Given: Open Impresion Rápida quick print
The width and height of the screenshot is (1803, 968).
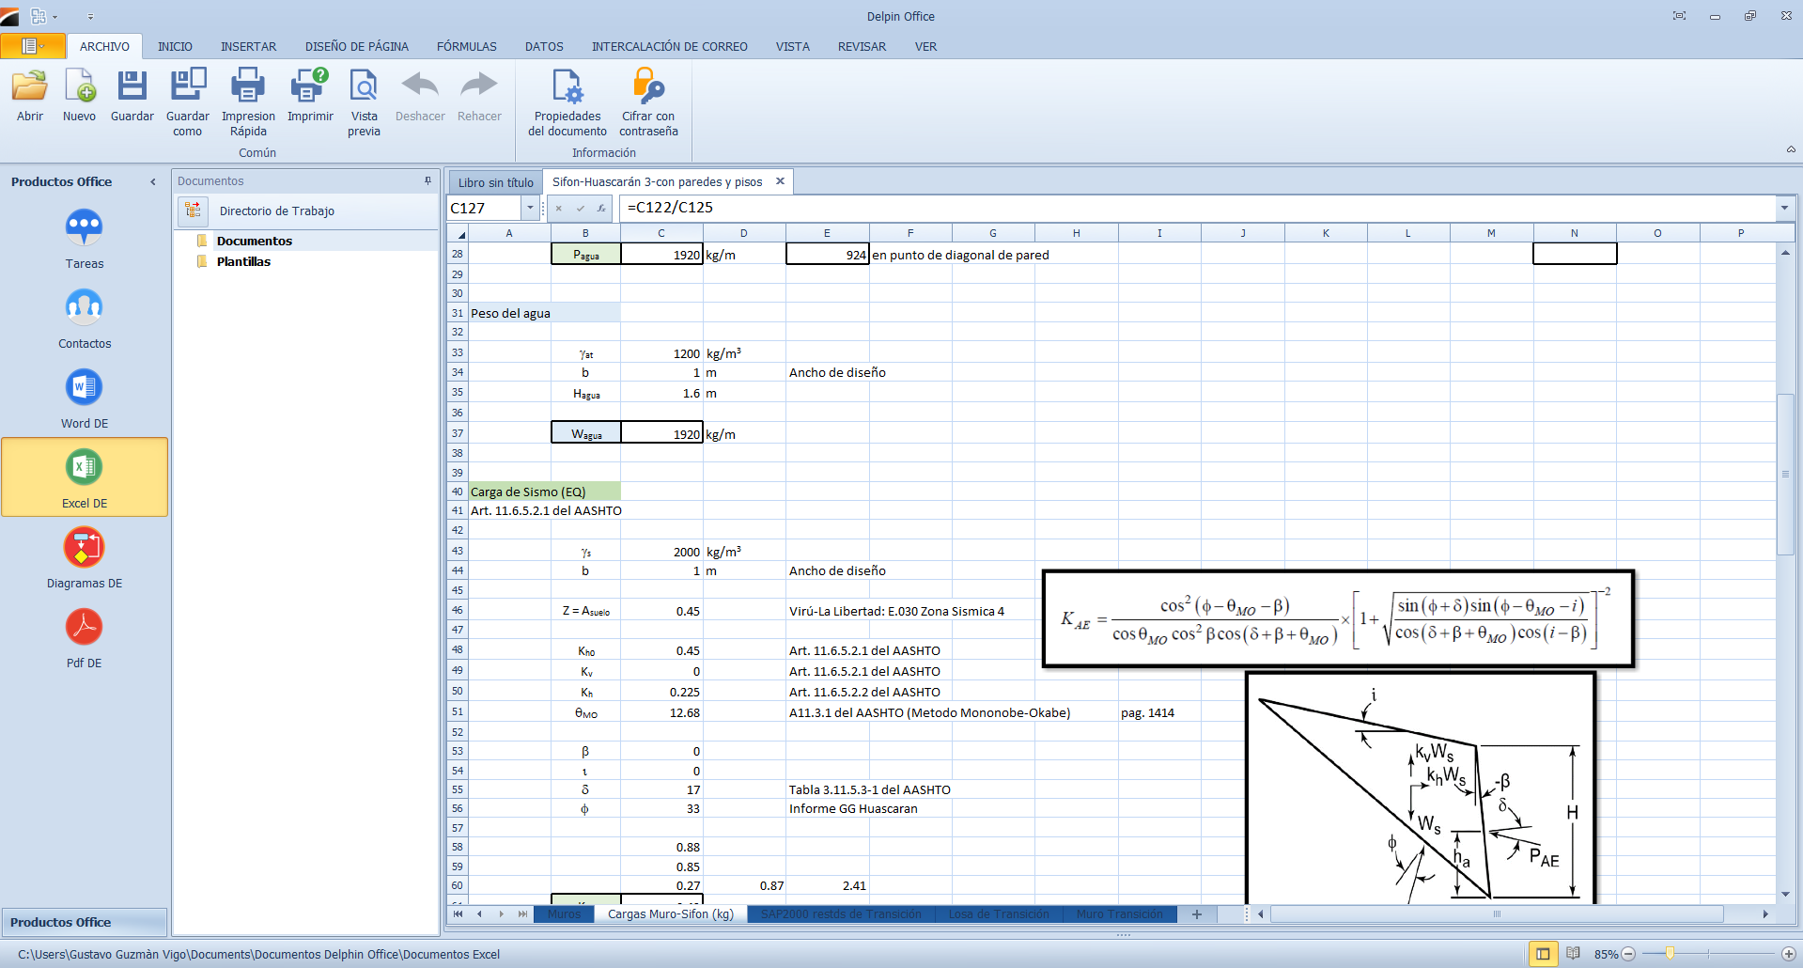Looking at the screenshot, I should tap(248, 86).
